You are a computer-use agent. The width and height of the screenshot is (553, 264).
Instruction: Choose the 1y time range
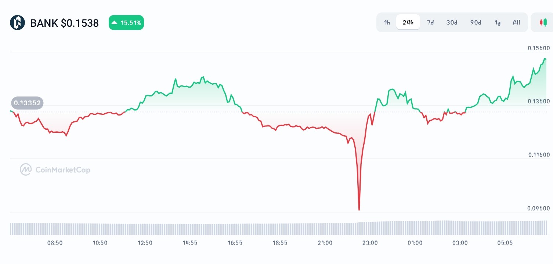(498, 22)
